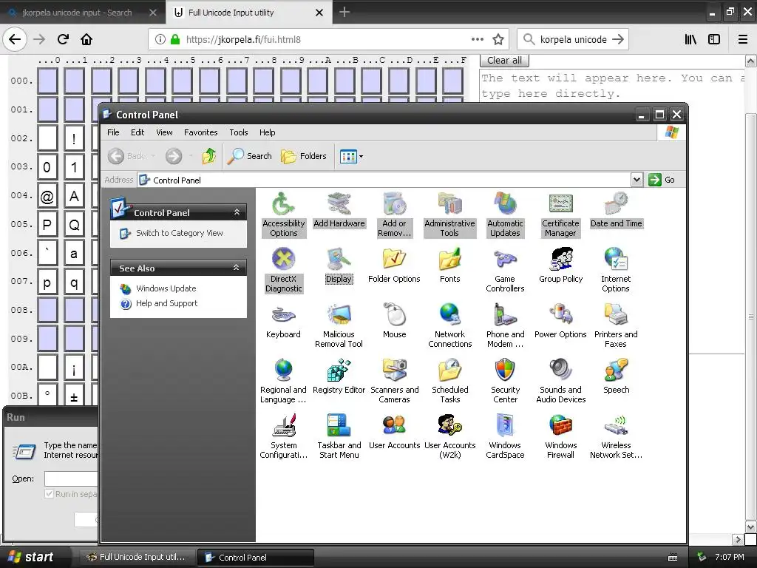Open Security Center icon
This screenshot has width=757, height=568.
pyautogui.click(x=505, y=382)
